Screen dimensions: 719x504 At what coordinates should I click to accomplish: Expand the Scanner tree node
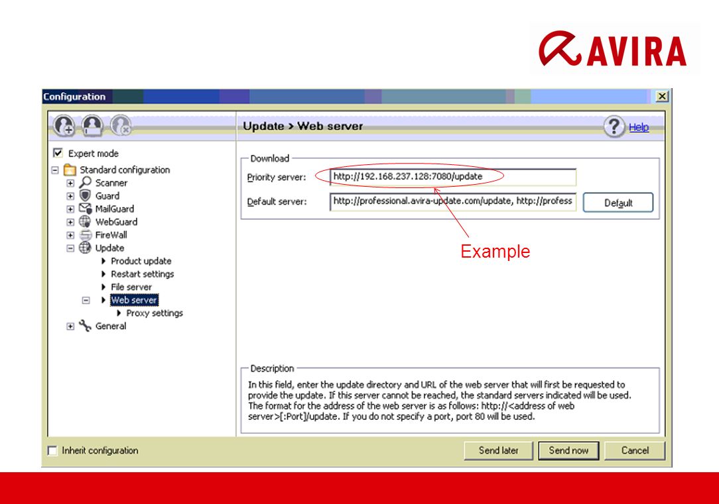pyautogui.click(x=70, y=183)
